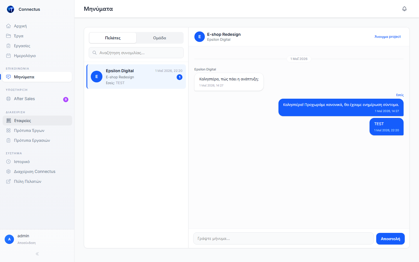Image resolution: width=419 pixels, height=262 pixels.
Task: Switch to the Ομάδα tab
Action: point(160,38)
